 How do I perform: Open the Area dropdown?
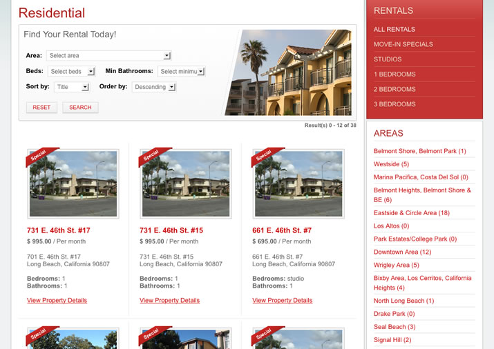coord(108,56)
